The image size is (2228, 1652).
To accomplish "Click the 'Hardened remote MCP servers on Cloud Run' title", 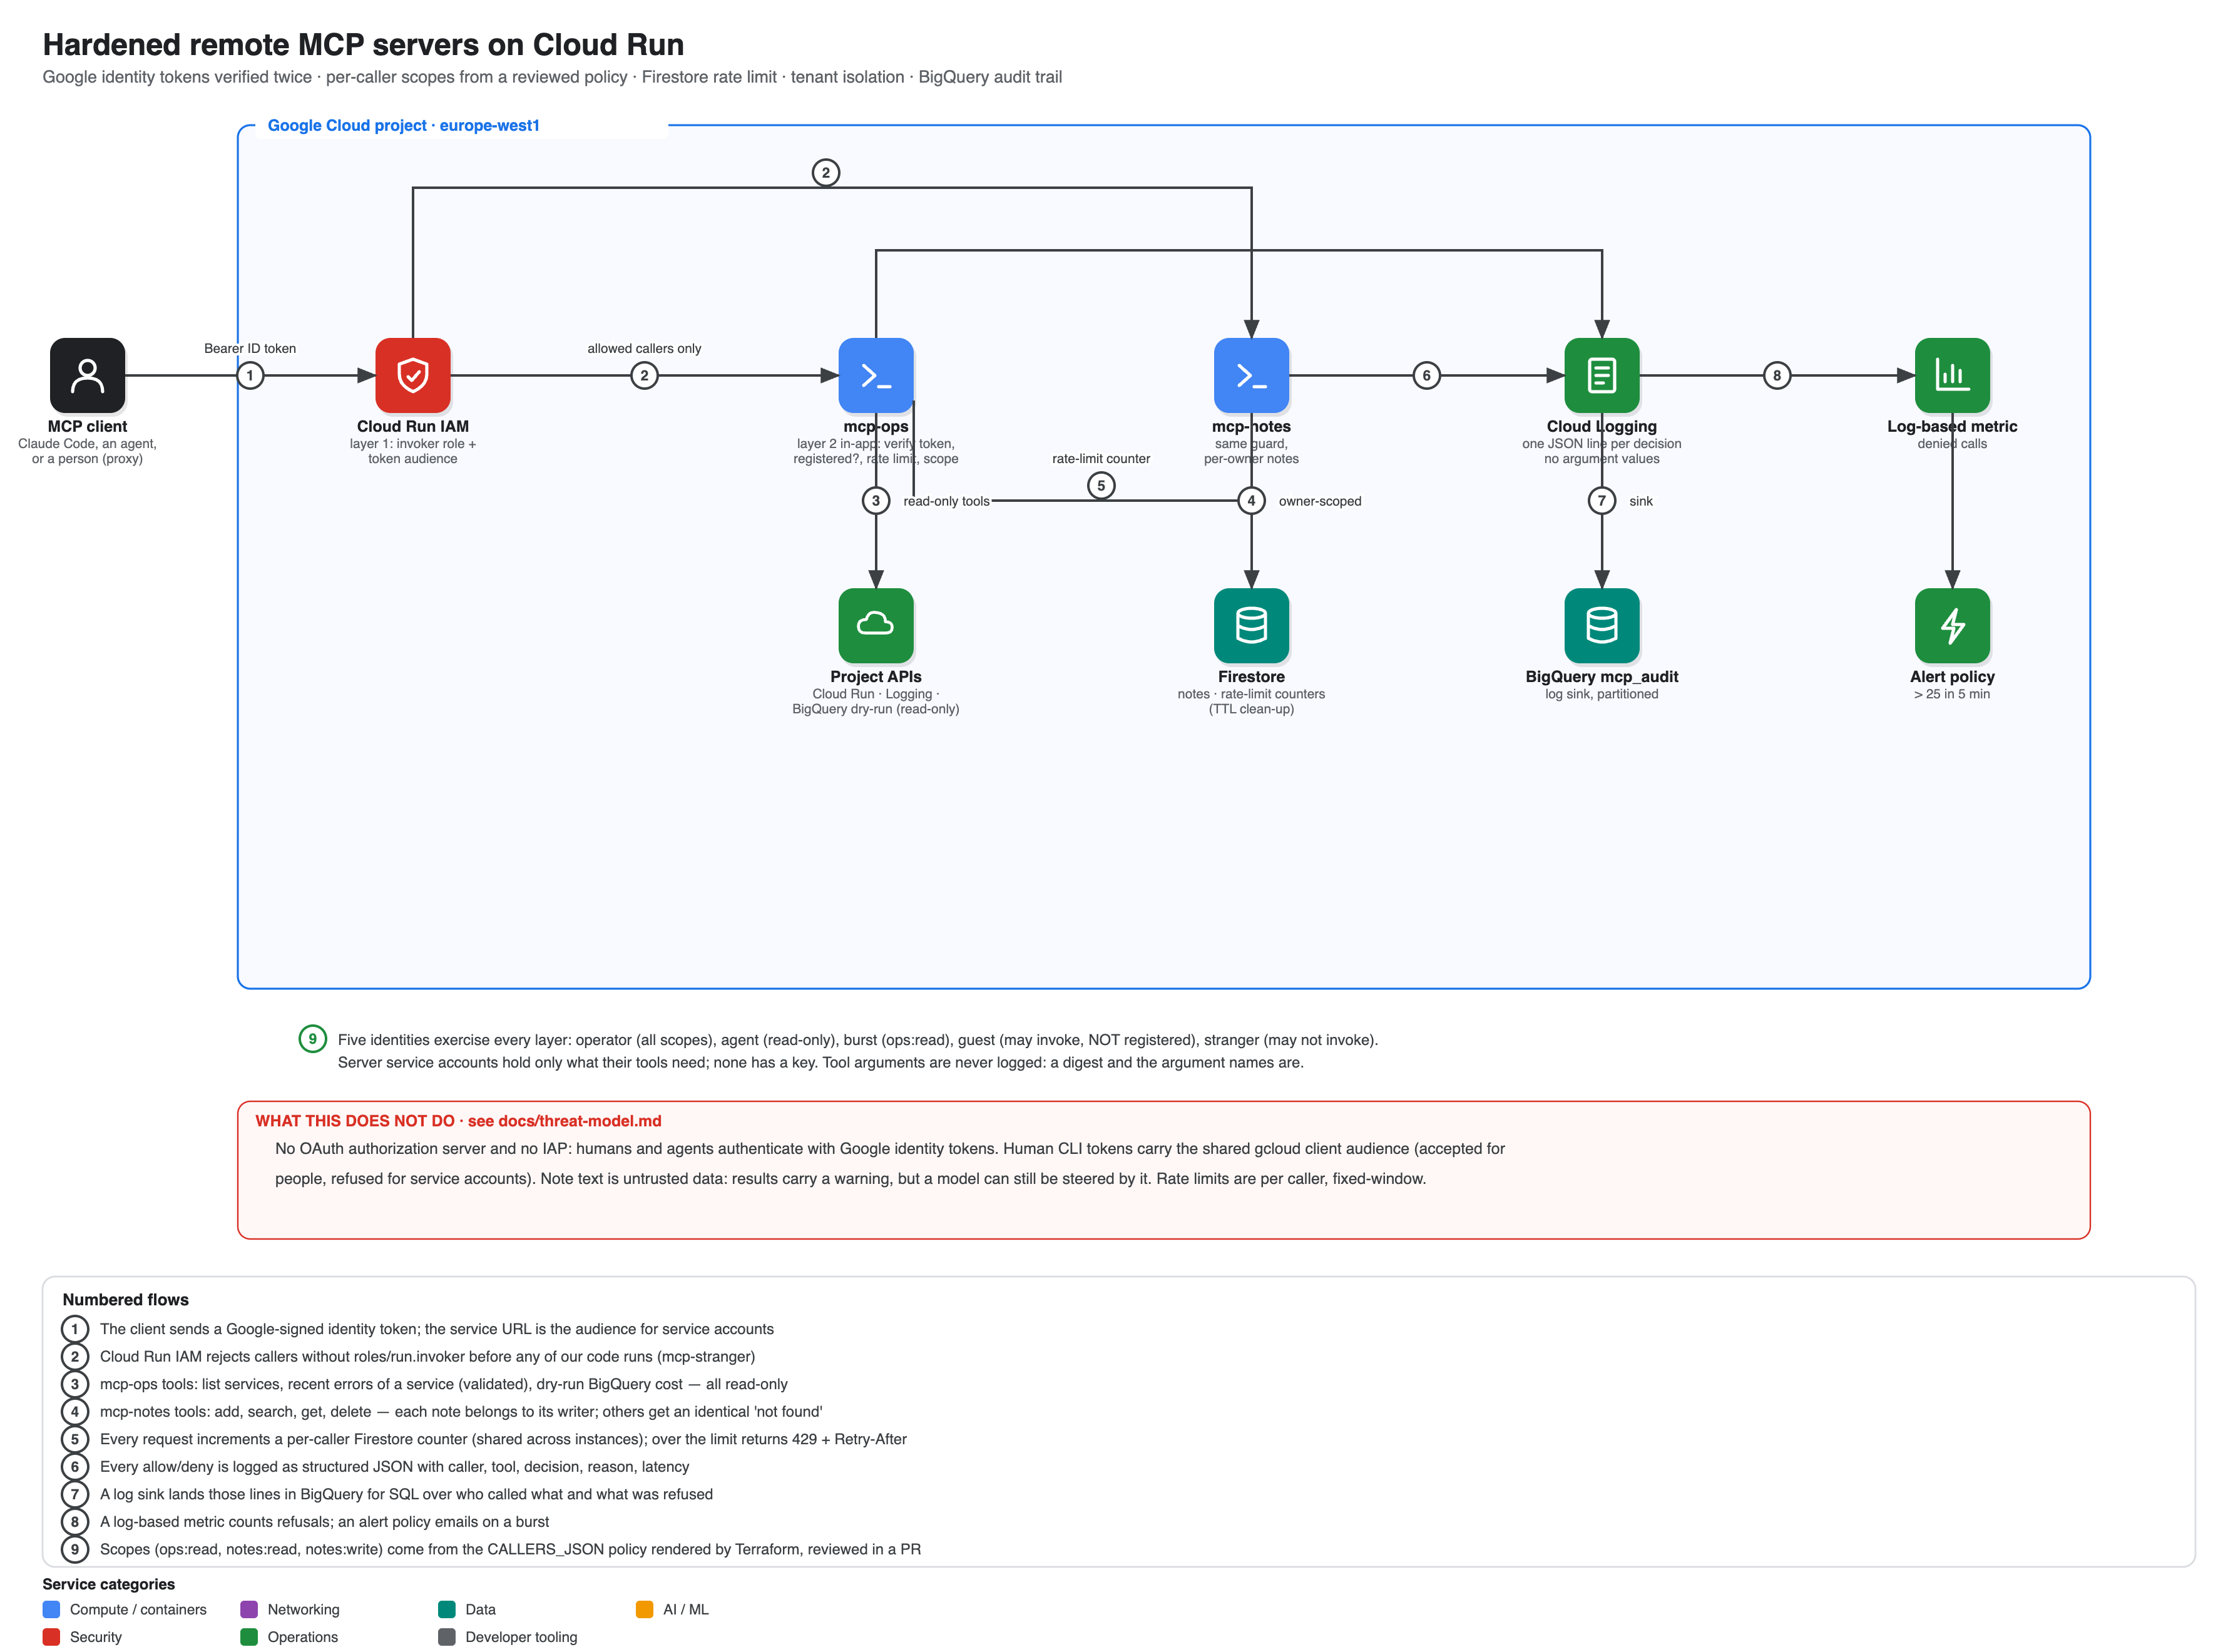I will 363,45.
